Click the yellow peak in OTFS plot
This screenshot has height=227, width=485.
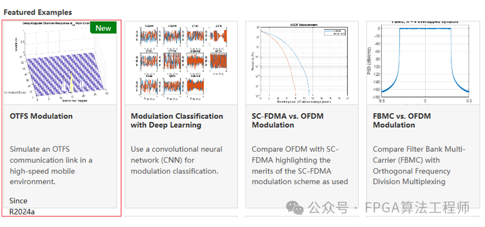point(71,82)
